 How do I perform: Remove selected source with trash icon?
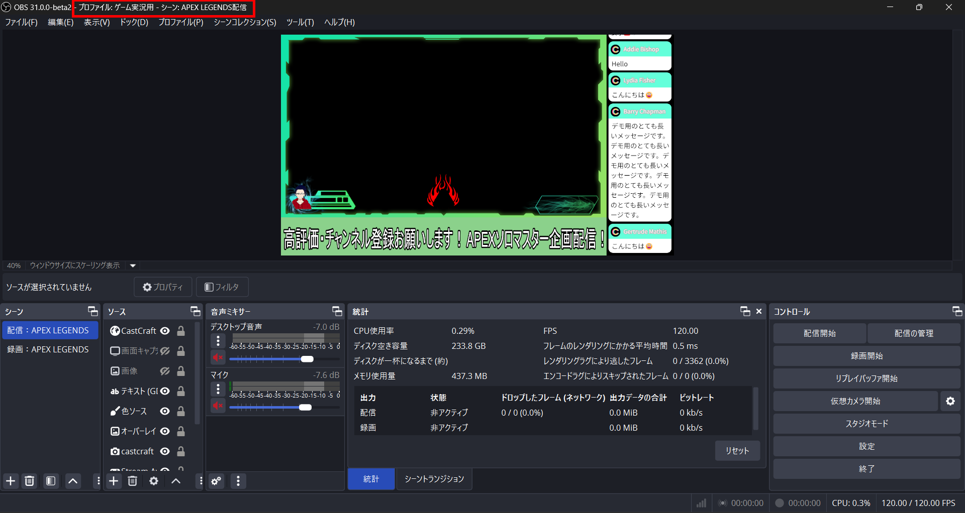point(133,481)
